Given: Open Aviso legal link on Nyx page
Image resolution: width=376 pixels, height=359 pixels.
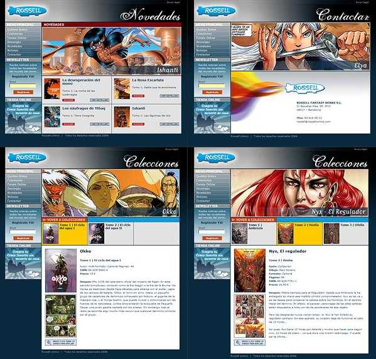Looking at the screenshot, I should tap(361, 149).
